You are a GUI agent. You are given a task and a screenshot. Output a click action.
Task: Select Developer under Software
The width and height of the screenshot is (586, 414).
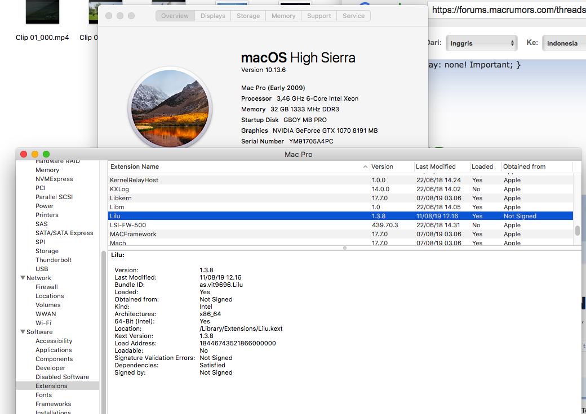[x=50, y=368]
